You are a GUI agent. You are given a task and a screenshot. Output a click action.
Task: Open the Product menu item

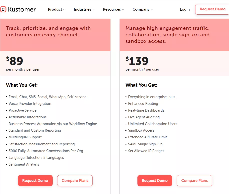(x=55, y=9)
